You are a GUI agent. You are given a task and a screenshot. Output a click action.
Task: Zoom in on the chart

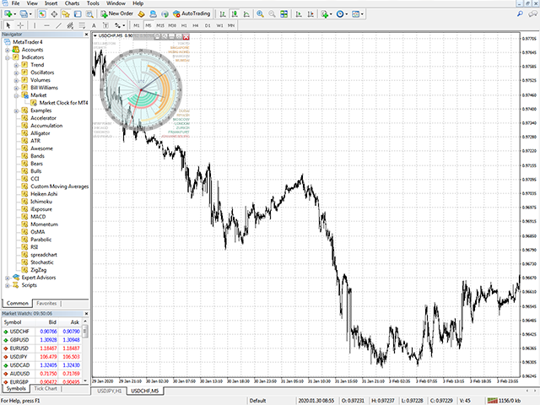tap(261, 13)
